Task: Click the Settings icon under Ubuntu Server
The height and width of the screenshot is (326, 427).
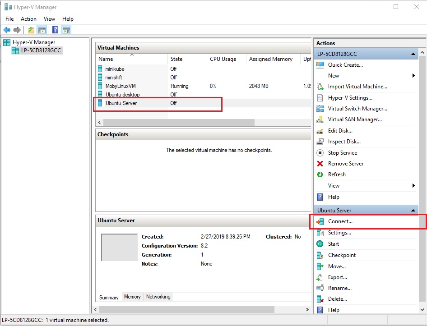Action: (320, 233)
